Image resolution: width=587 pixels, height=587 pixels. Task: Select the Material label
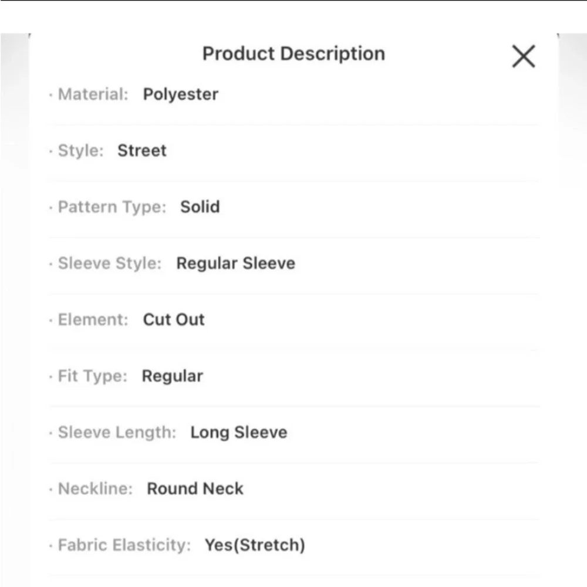[93, 94]
